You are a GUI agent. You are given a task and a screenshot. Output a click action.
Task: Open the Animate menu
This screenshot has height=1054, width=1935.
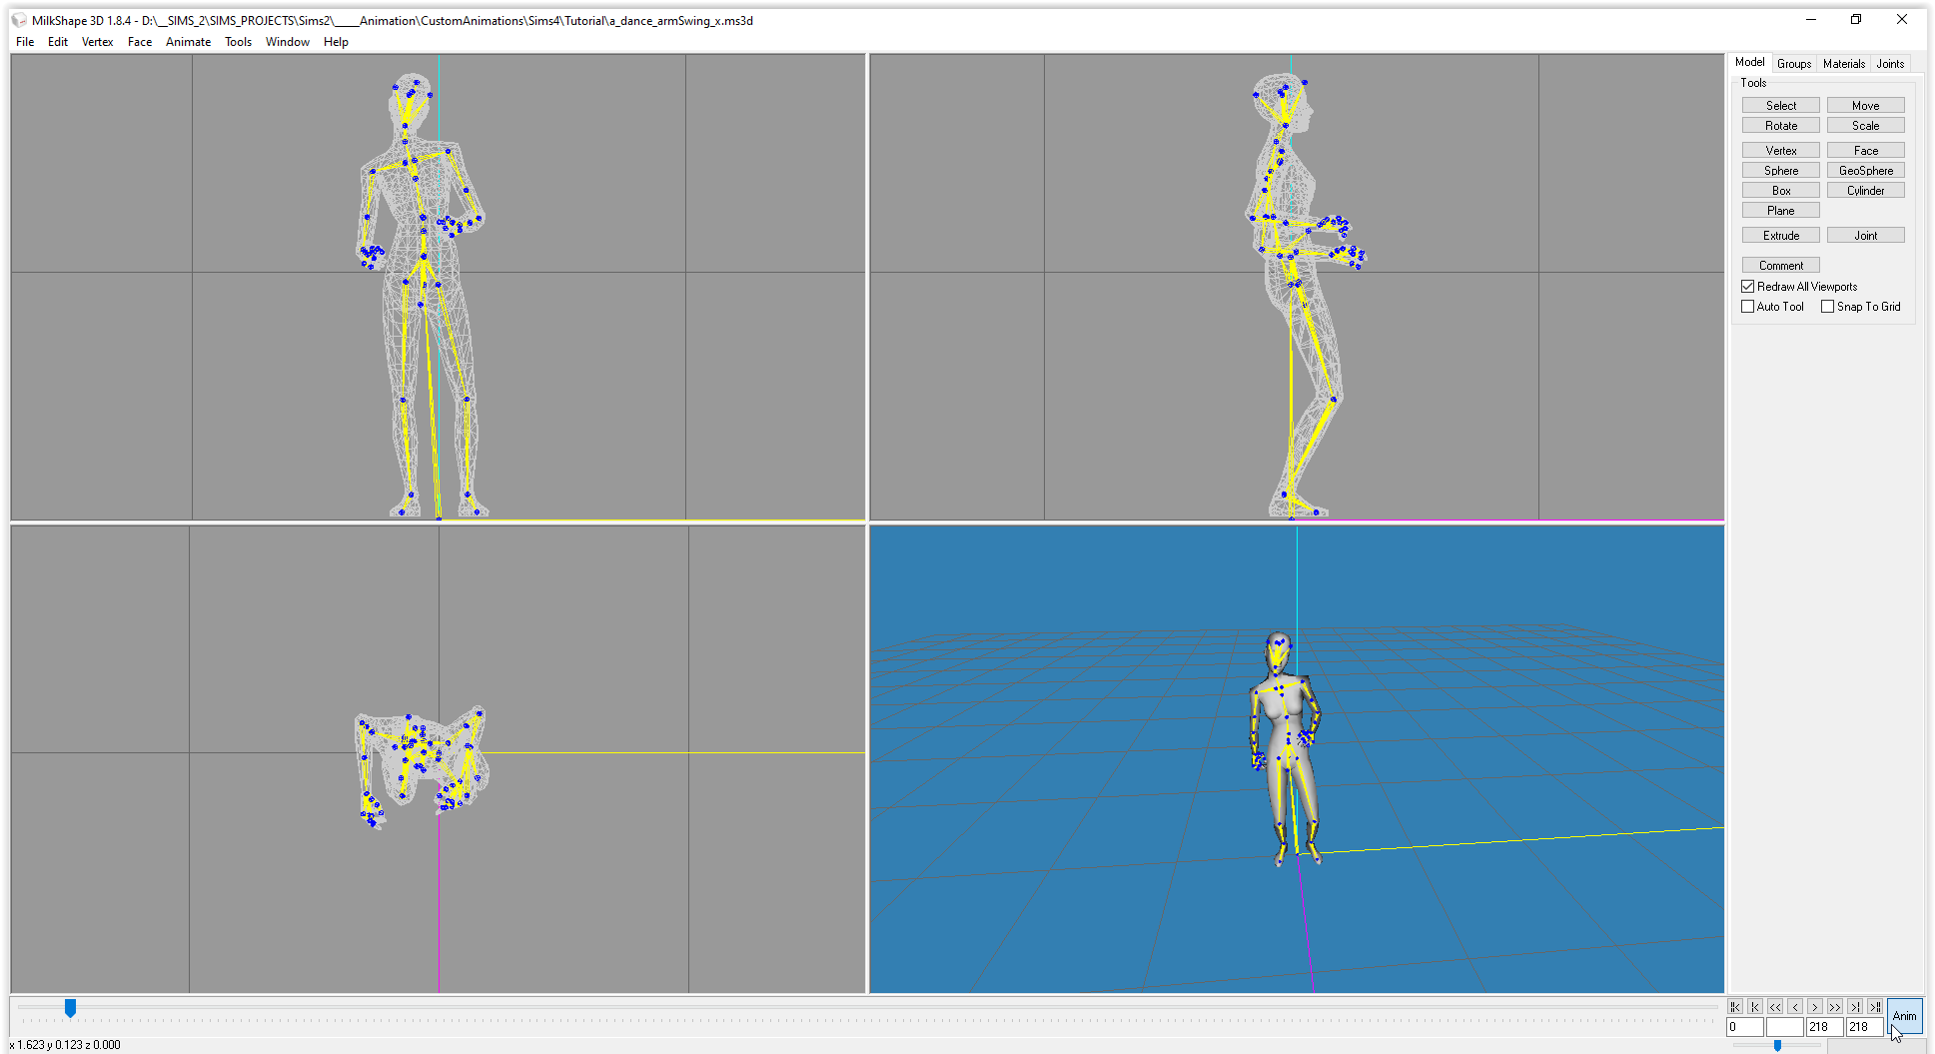188,42
